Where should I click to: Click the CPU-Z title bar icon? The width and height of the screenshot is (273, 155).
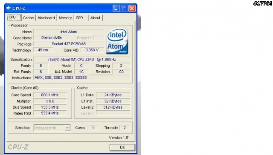pos(8,8)
